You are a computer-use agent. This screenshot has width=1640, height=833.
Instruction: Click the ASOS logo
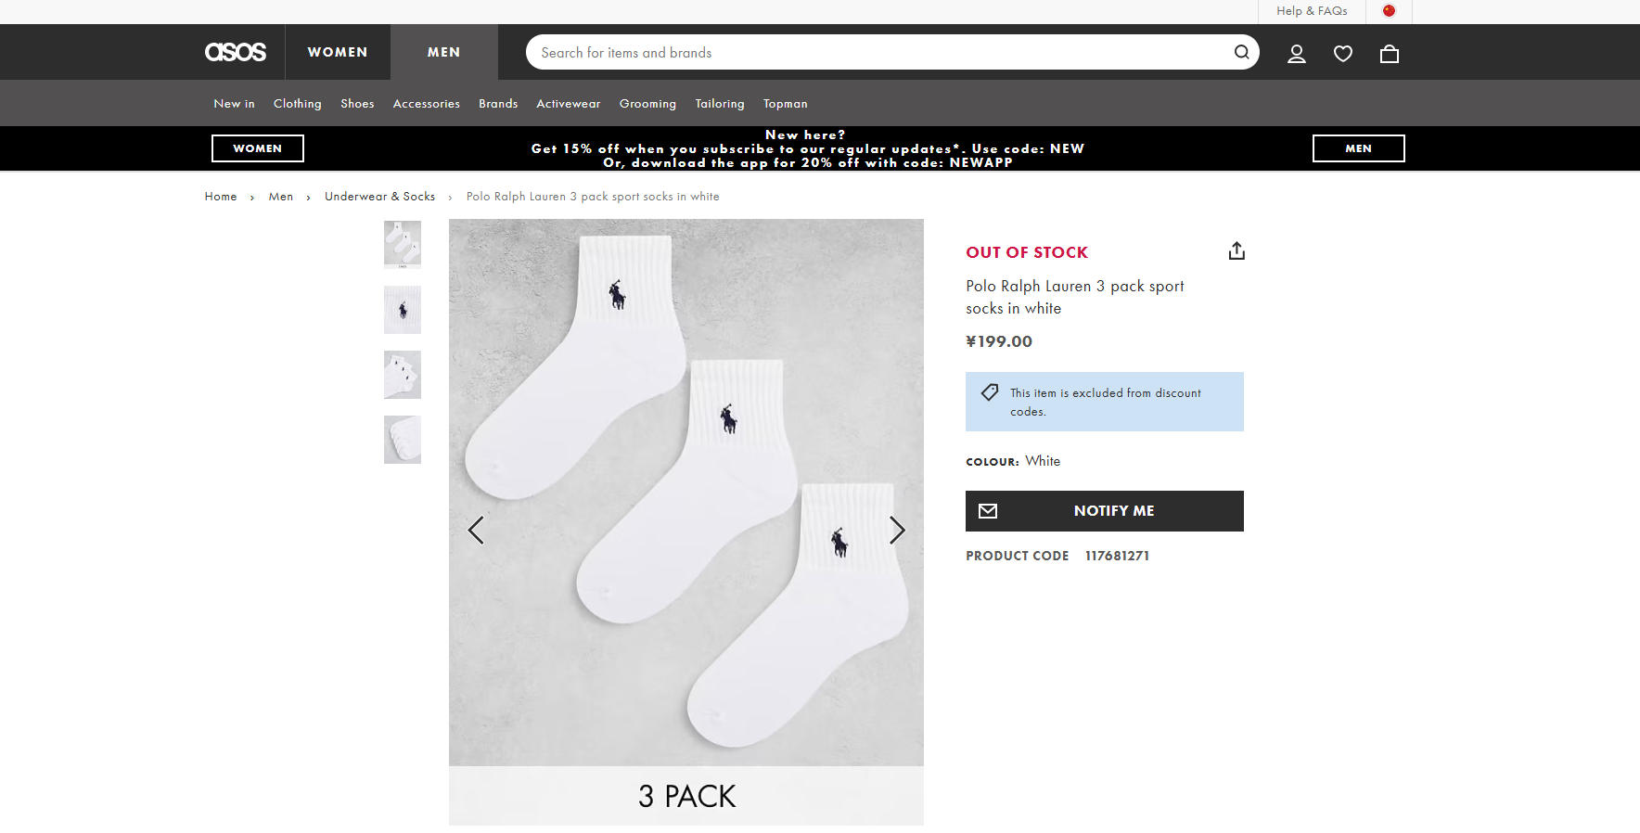236,52
